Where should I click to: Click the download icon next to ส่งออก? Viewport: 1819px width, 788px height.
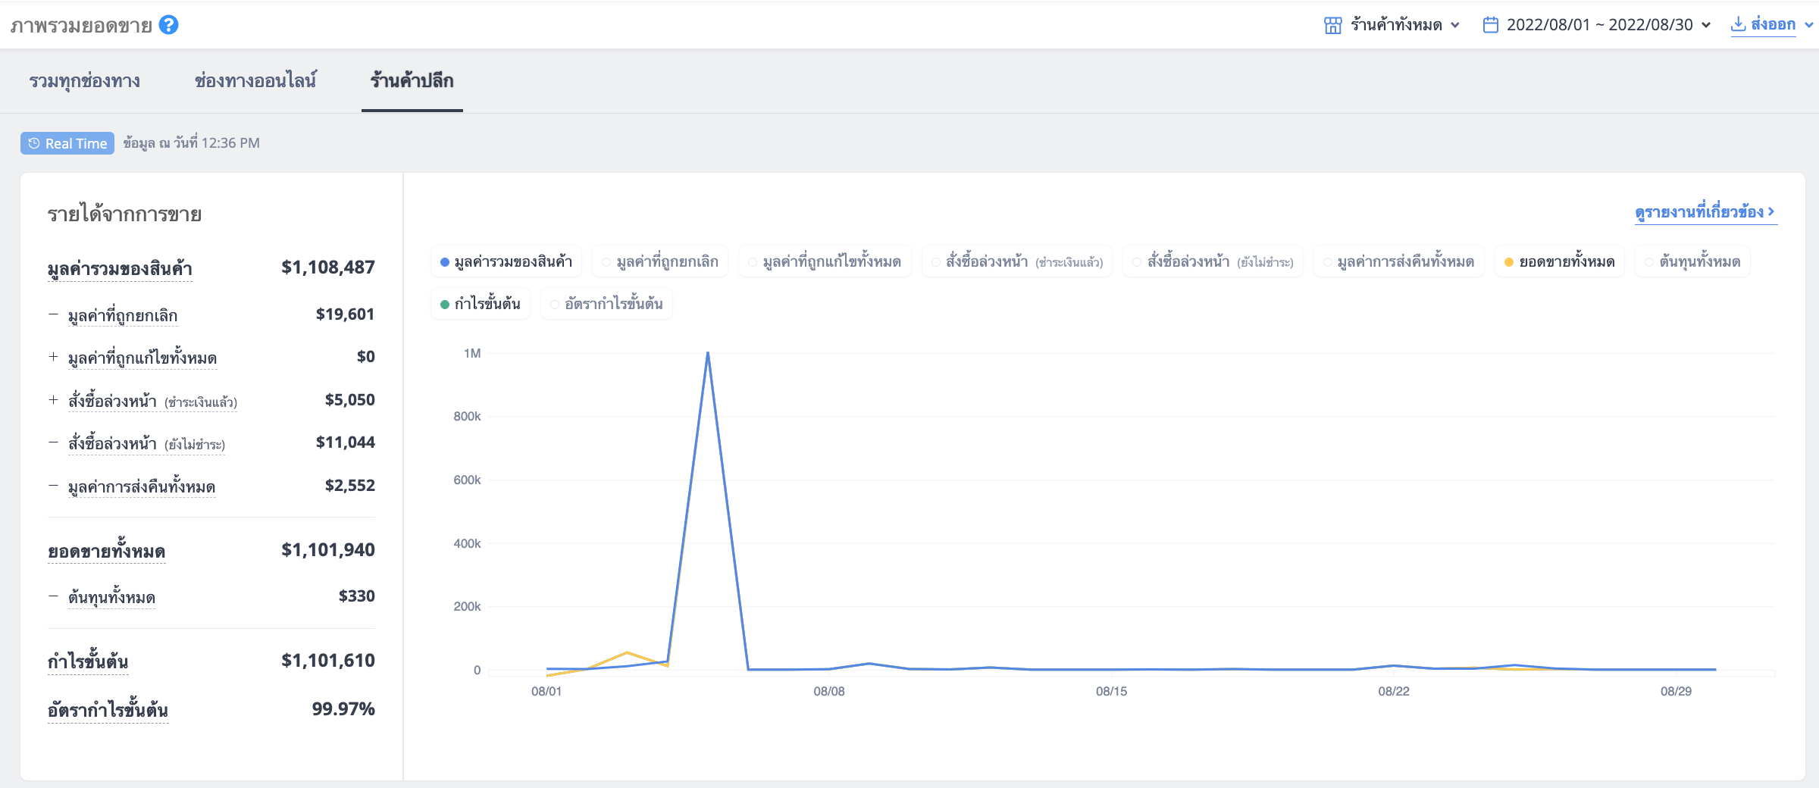1739,24
